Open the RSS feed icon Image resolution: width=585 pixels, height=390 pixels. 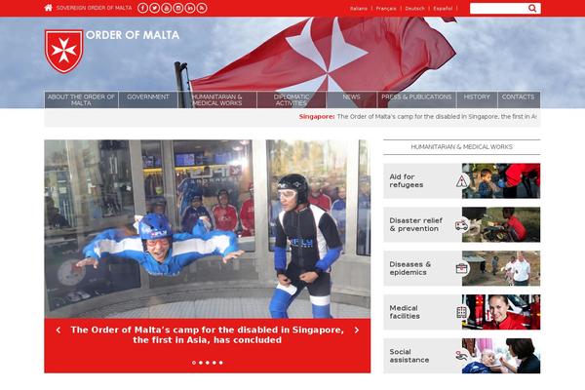[202, 8]
